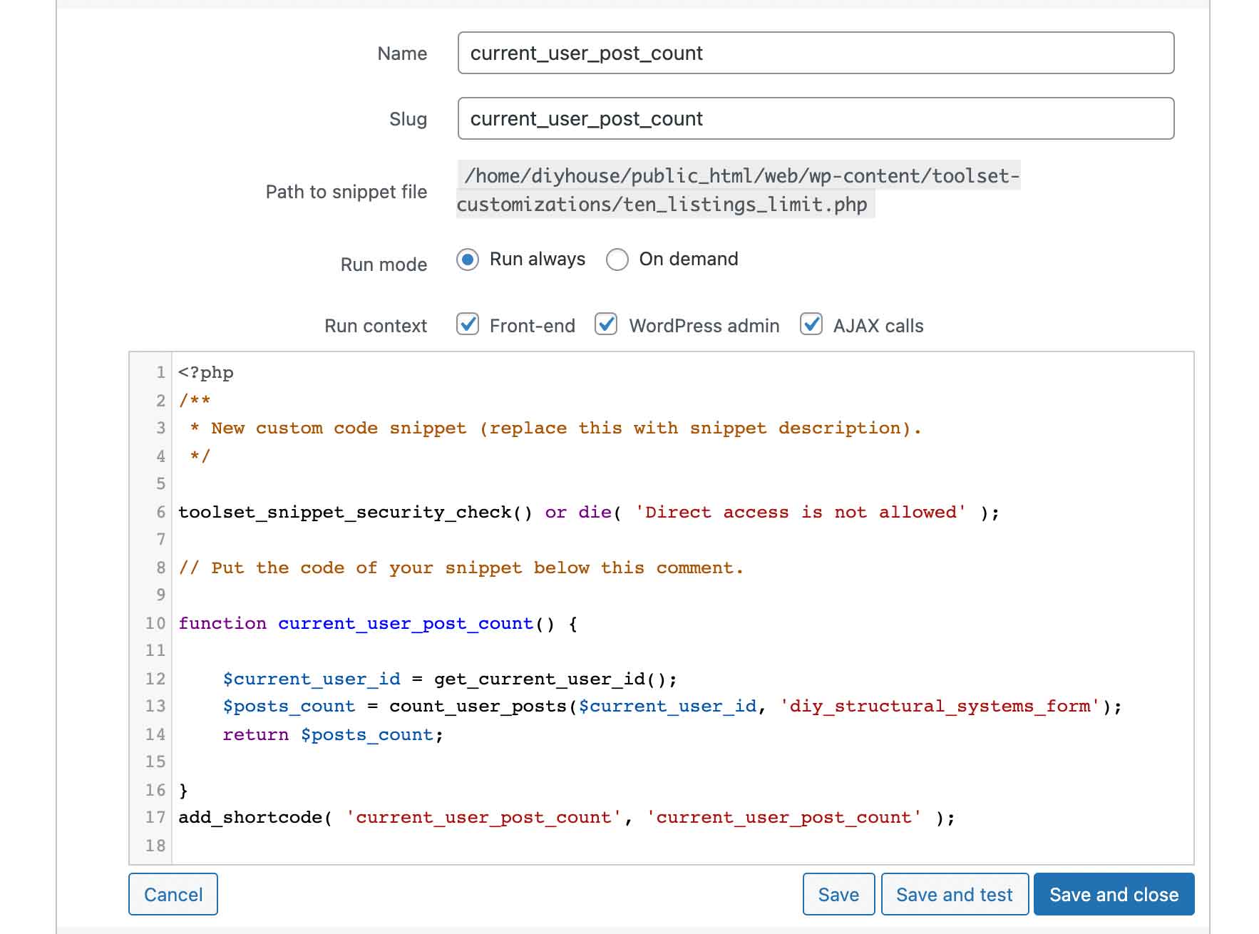Screen dimensions: 1259x934
Task: Click the Run mode label
Action: tap(384, 265)
